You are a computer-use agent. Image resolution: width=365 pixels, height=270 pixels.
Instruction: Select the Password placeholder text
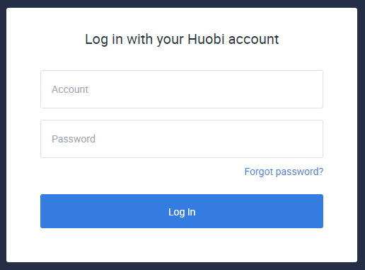[x=74, y=139]
